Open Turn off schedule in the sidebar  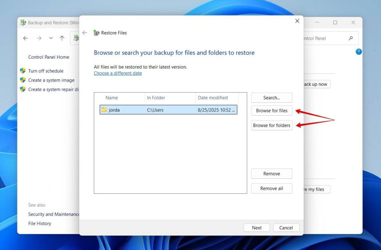[x=45, y=71]
